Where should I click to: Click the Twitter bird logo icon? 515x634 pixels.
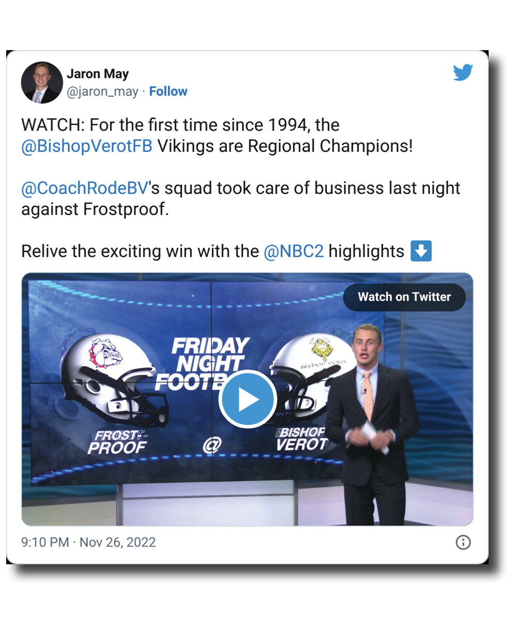pos(463,72)
